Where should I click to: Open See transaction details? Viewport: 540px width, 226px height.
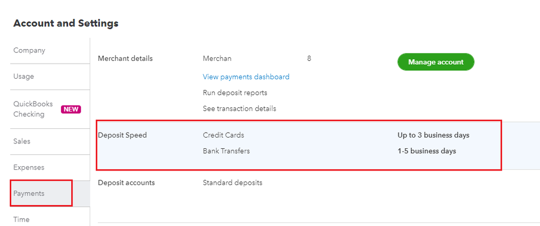(239, 108)
